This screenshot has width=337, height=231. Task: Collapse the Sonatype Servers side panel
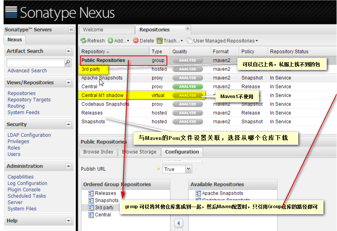pyautogui.click(x=71, y=30)
